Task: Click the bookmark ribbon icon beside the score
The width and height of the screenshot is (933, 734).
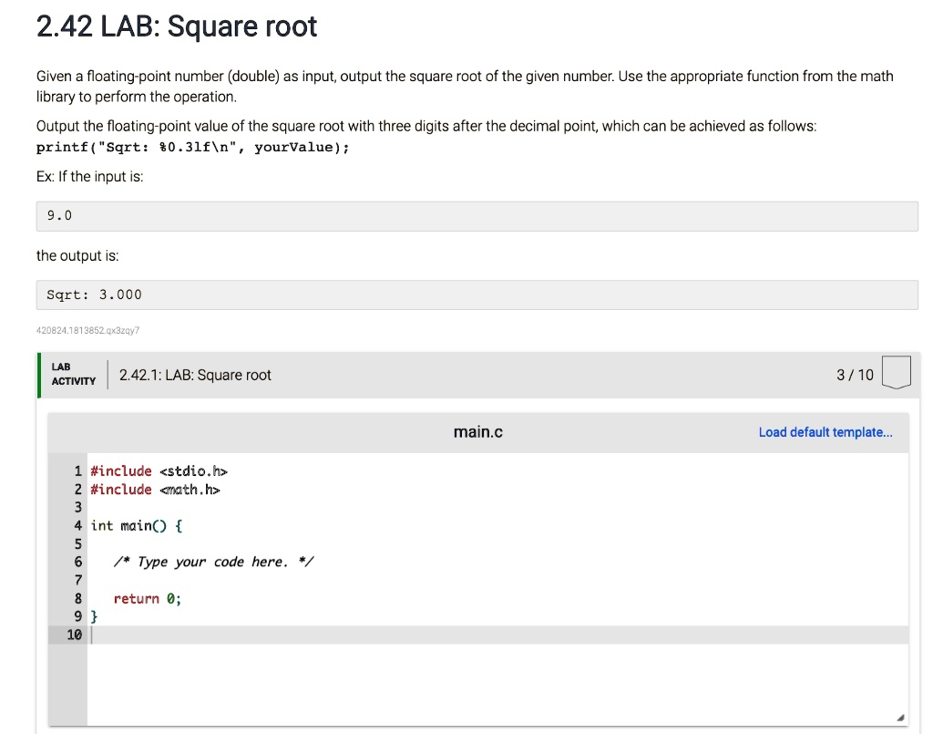Action: 896,371
